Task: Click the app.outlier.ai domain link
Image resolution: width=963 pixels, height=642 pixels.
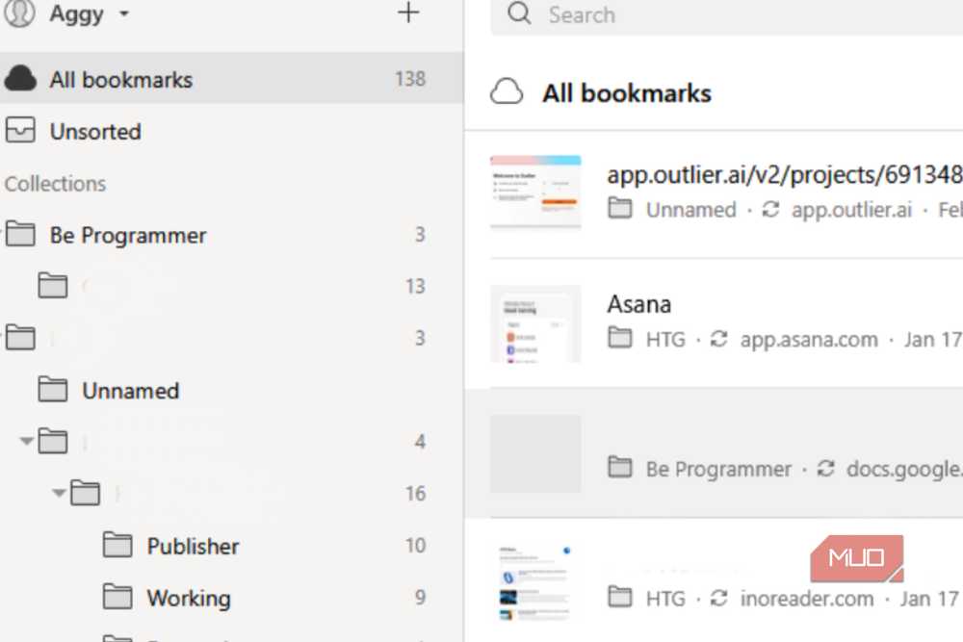Action: coord(851,210)
